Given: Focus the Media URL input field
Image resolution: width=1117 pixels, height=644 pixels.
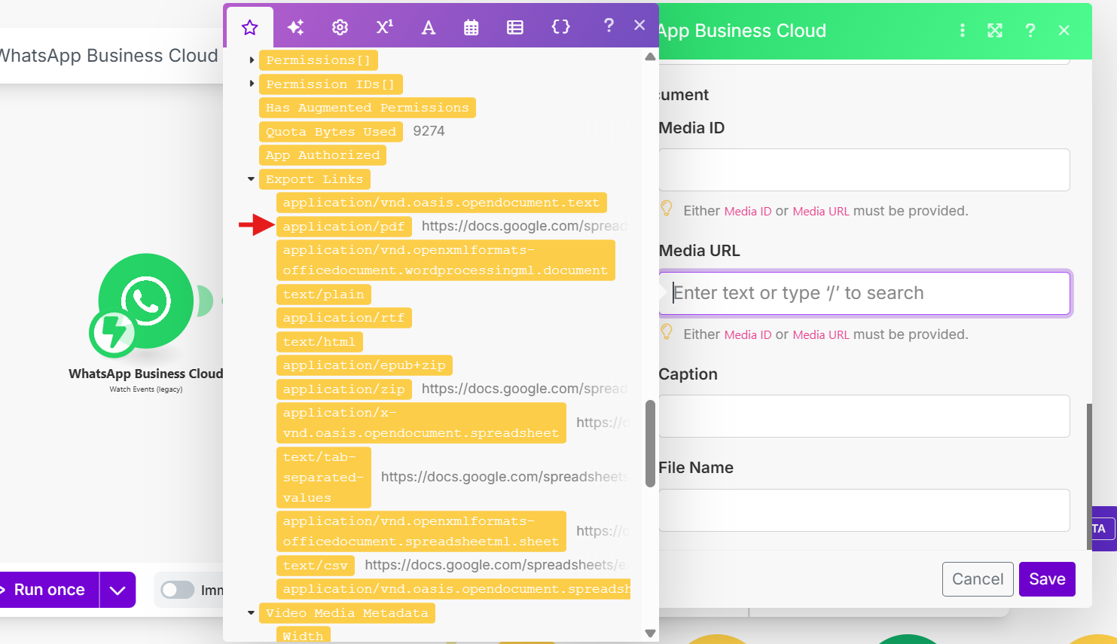Looking at the screenshot, I should [864, 293].
